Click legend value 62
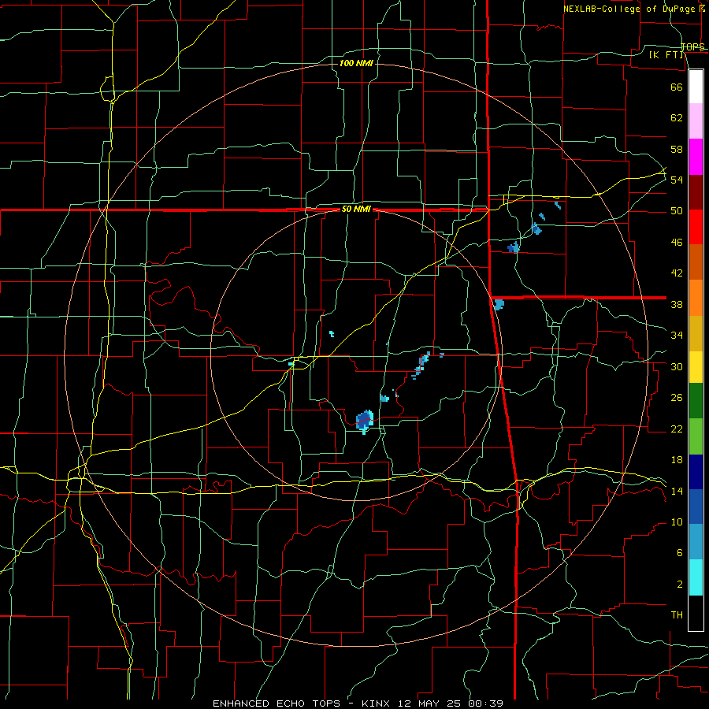Viewport: 709px width, 709px height. click(677, 118)
